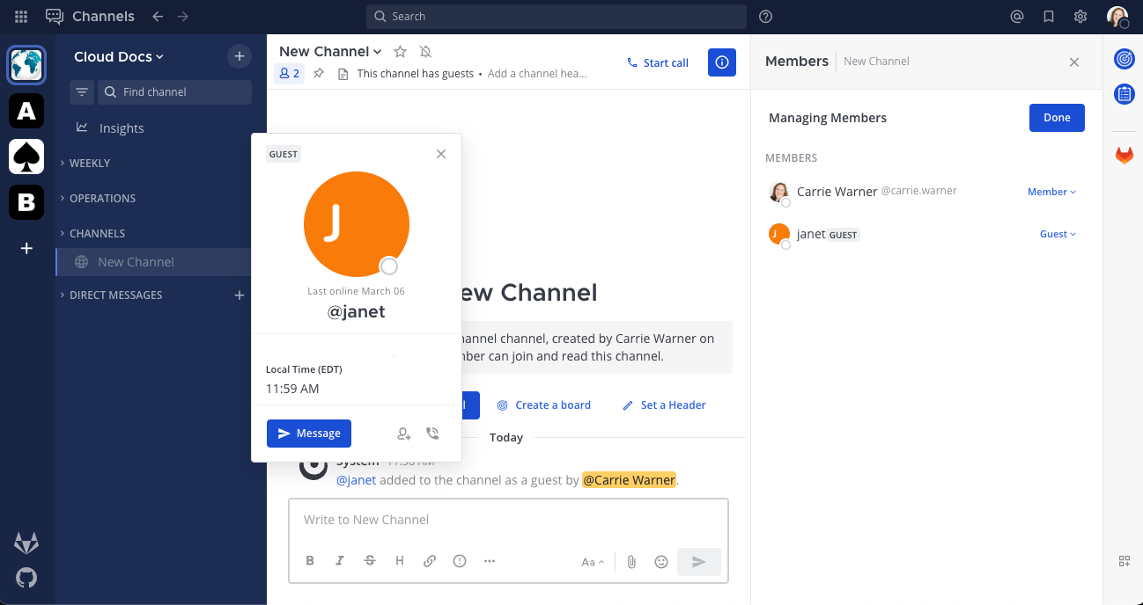This screenshot has height=605, width=1143.
Task: Click the Saved messages bookmark icon
Action: [x=1048, y=17]
